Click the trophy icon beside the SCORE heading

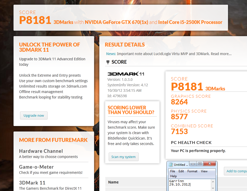(108, 62)
